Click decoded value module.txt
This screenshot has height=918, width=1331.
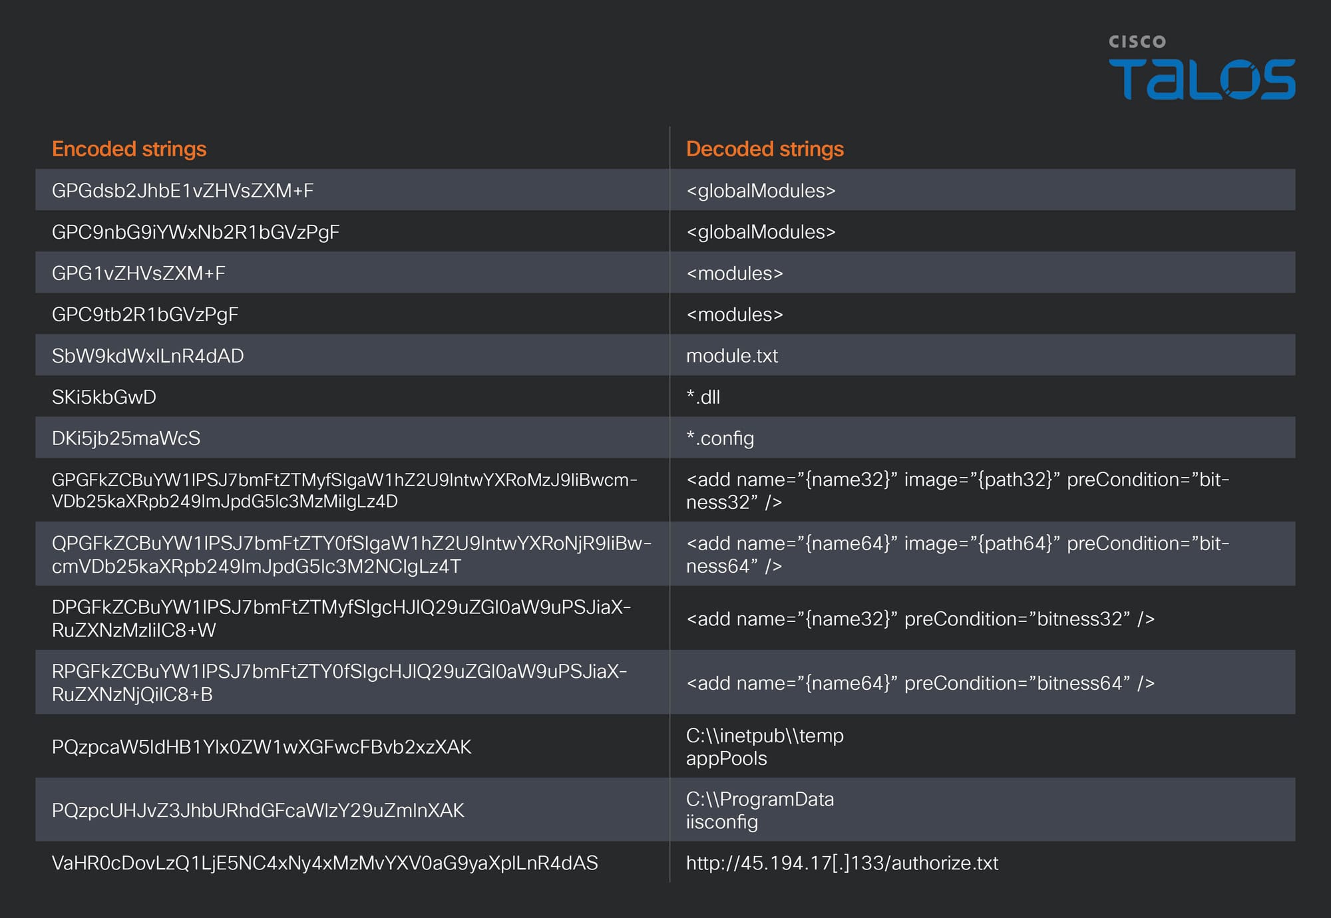click(x=732, y=356)
